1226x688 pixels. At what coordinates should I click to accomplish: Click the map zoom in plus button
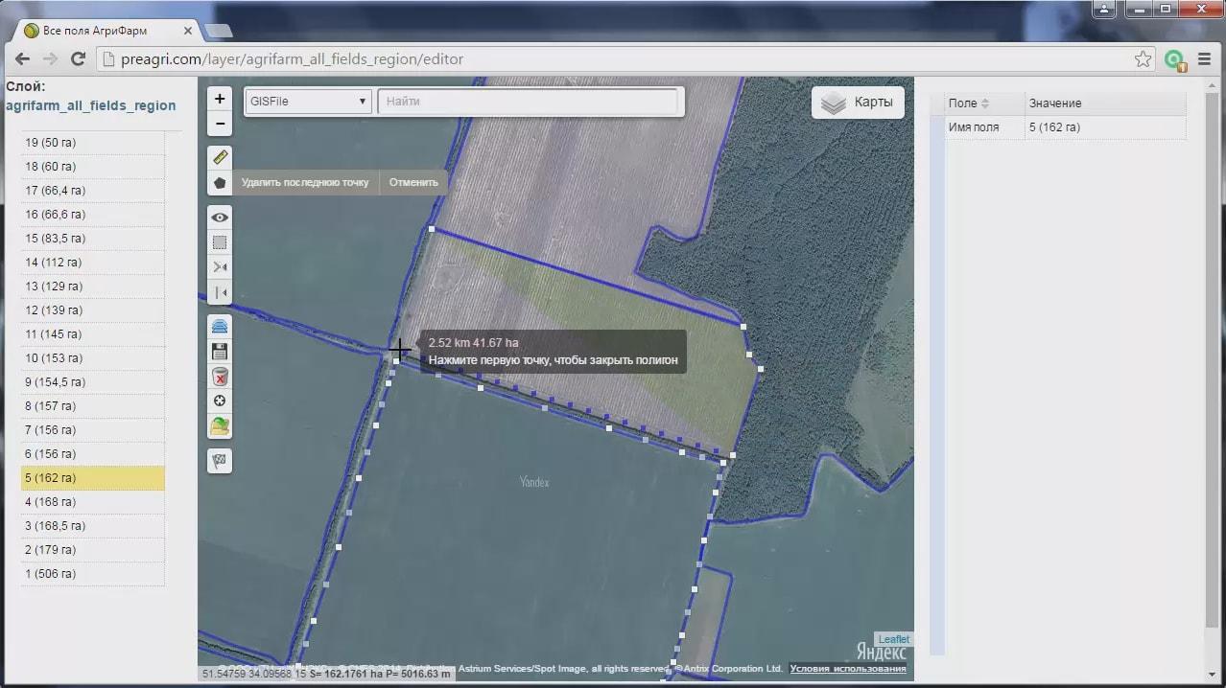220,99
